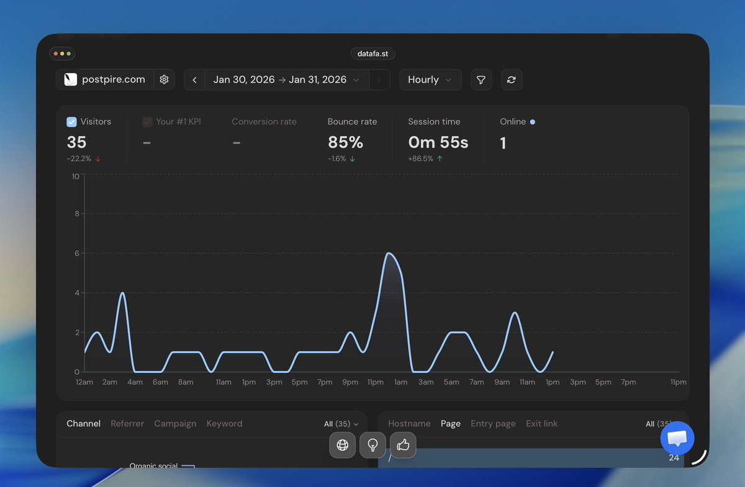Click the 0m 55s session time value

438,142
